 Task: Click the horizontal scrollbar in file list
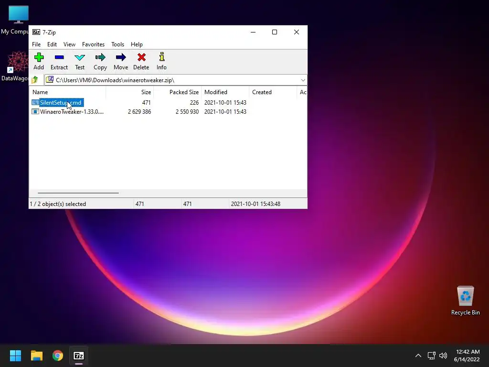[78, 193]
